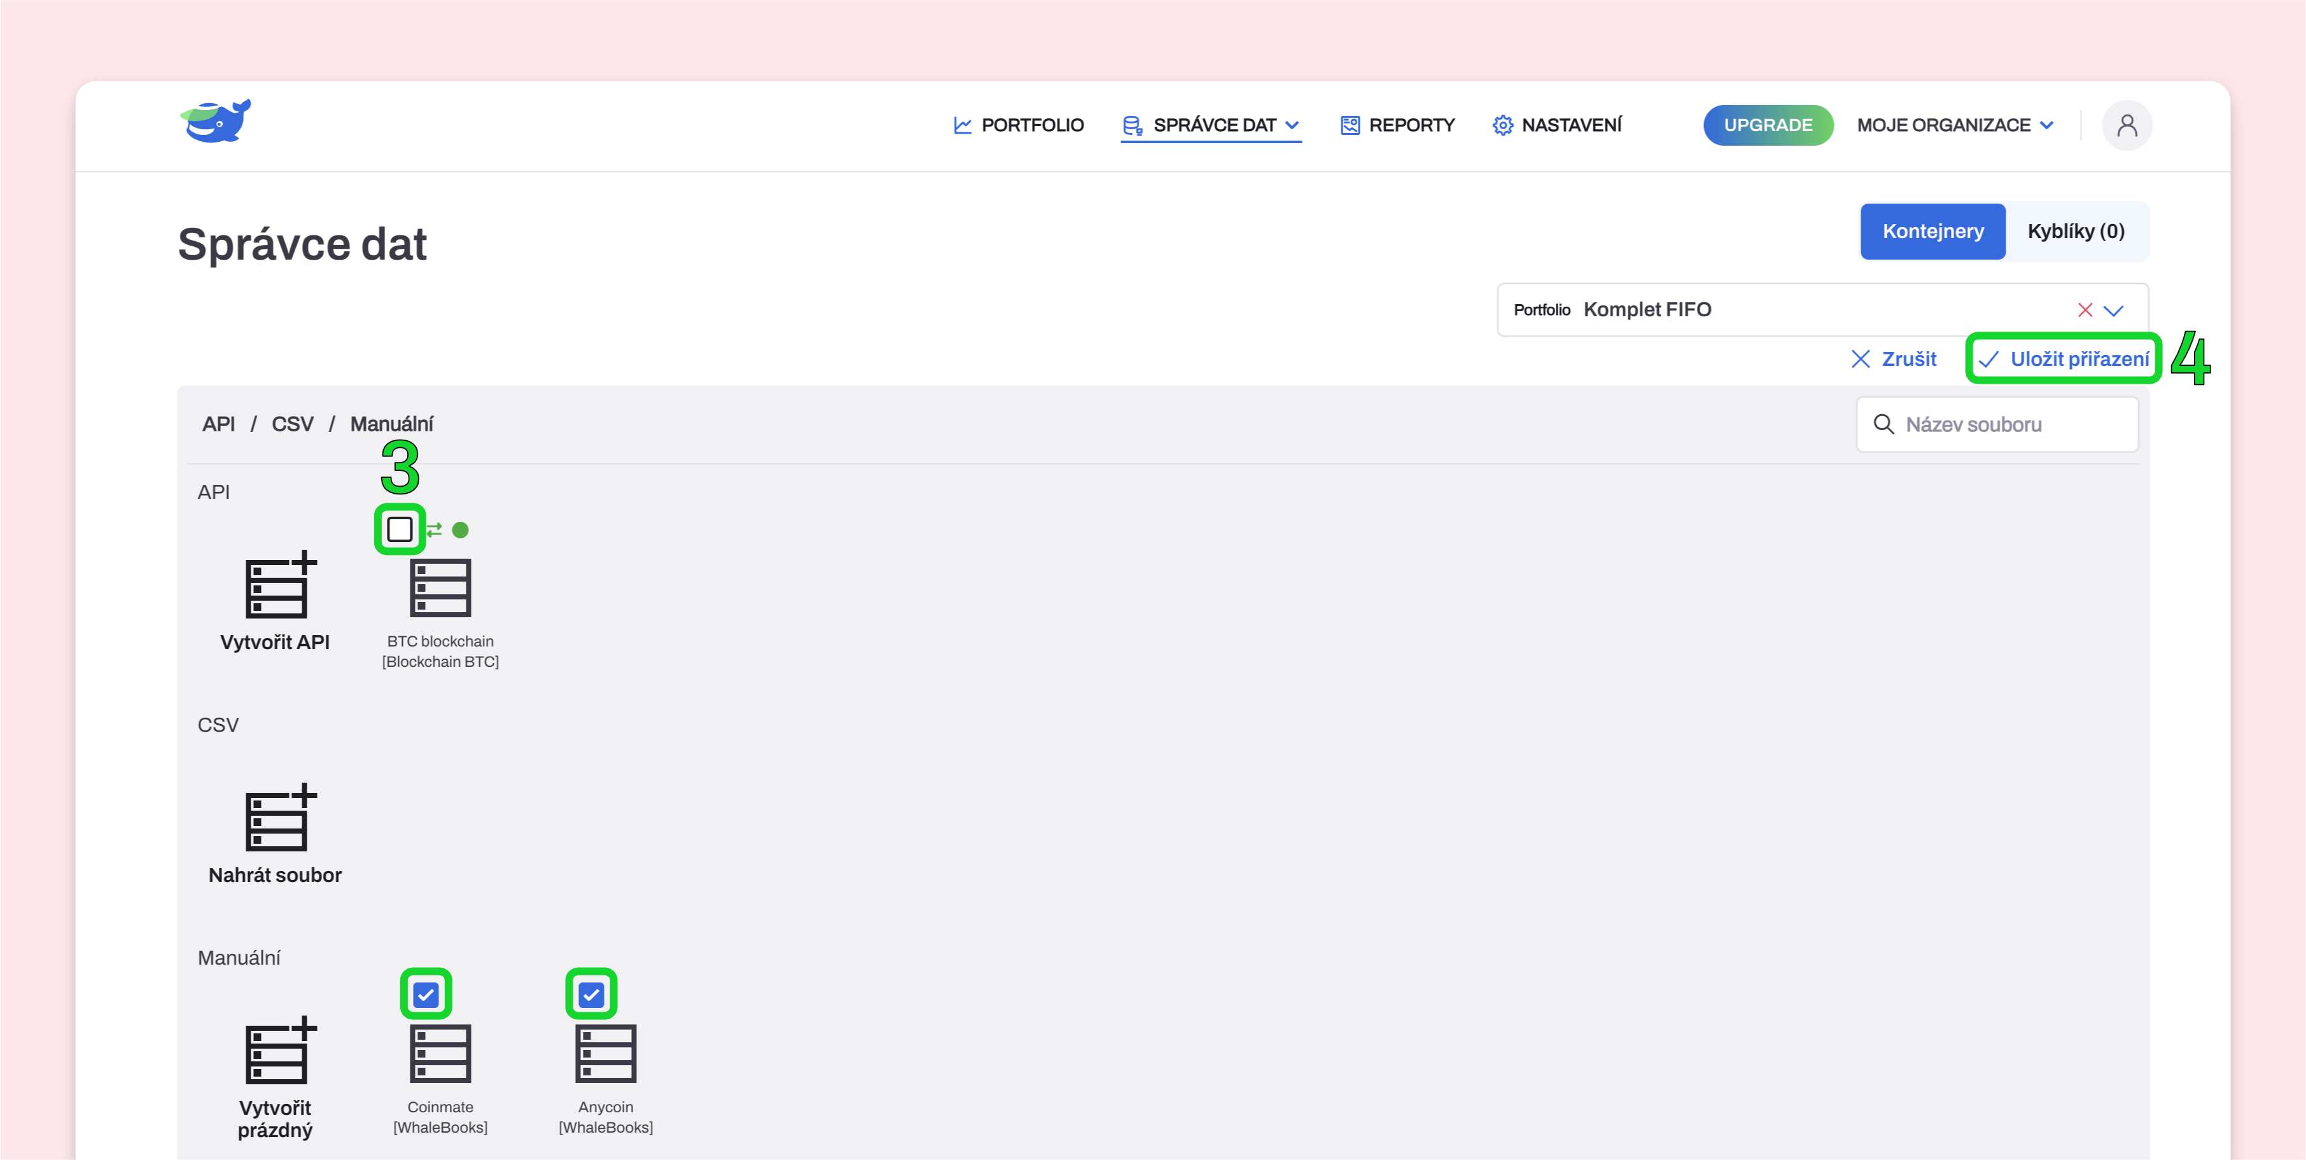Viewport: 2306px width, 1160px height.
Task: Uncheck the Anycoin checkbox
Action: (592, 995)
